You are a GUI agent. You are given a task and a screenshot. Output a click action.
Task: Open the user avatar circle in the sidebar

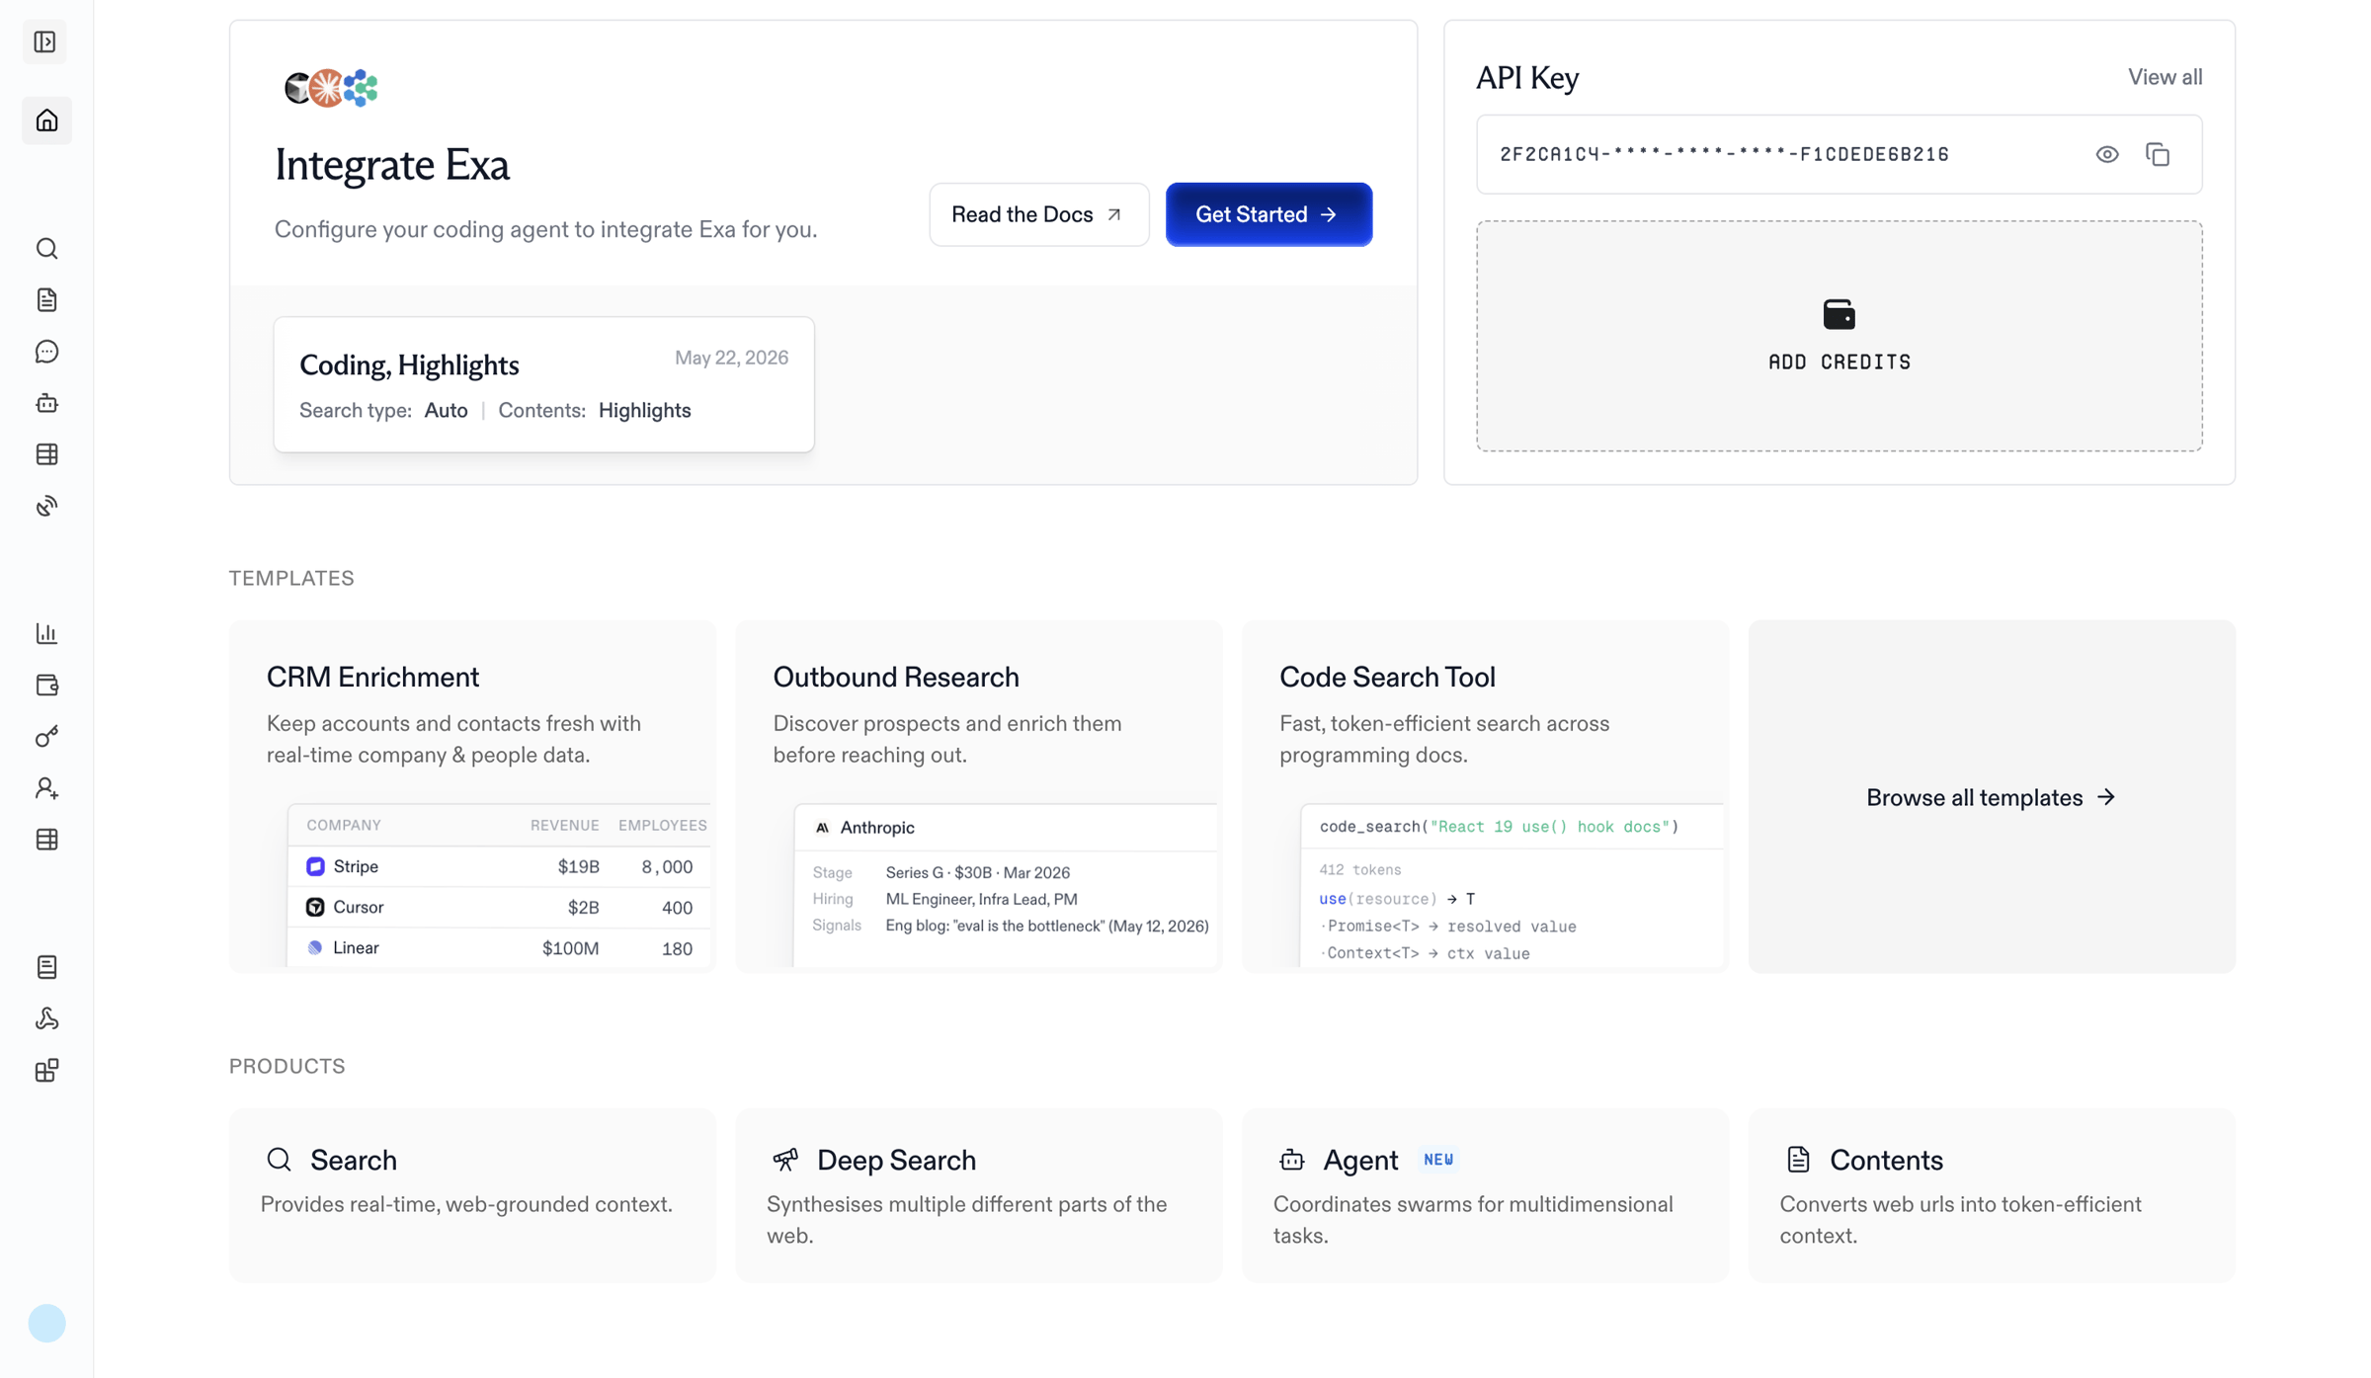tap(46, 1323)
